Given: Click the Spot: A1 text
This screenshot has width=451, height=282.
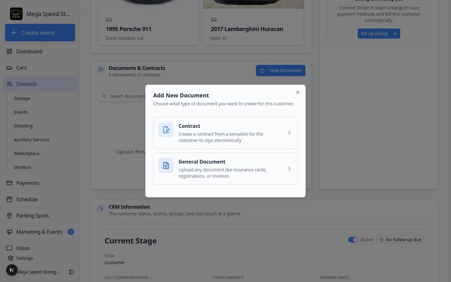Looking at the screenshot, I should click(219, 38).
